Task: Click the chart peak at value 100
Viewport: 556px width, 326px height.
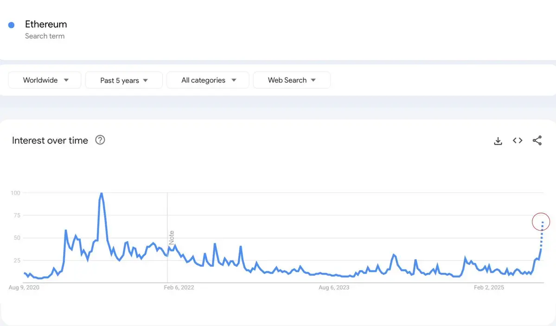Action: (101, 194)
